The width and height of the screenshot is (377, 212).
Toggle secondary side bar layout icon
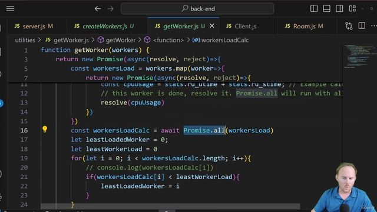(x=339, y=9)
